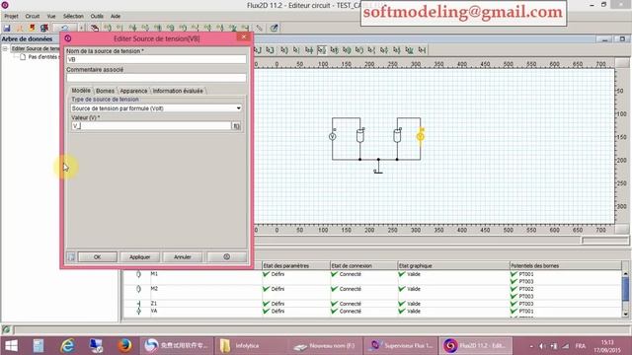Collapse the Editer Source de tension tree node
The height and width of the screenshot is (355, 632).
[x=6, y=48]
